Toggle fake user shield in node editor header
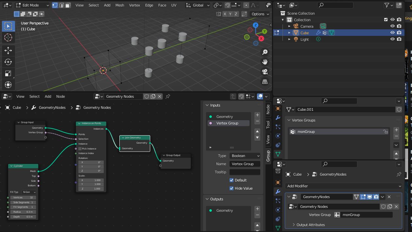The width and height of the screenshot is (412, 232). click(x=146, y=96)
